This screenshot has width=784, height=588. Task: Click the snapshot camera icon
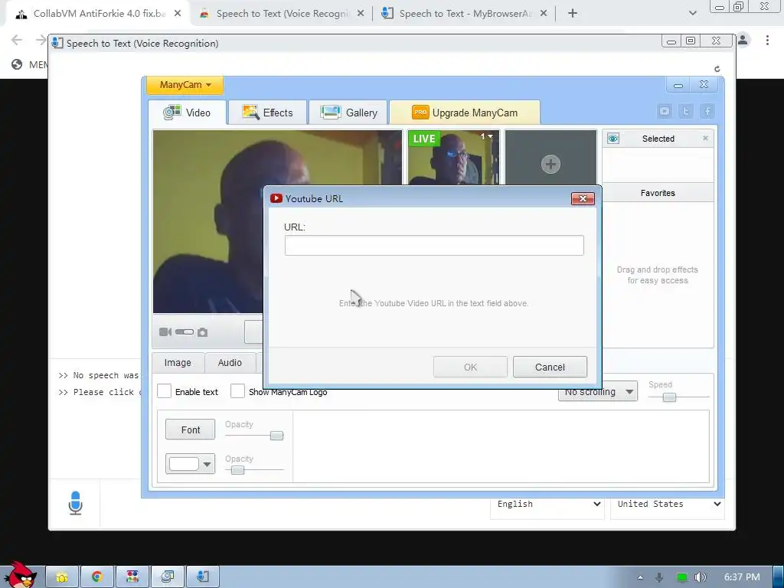click(x=202, y=332)
